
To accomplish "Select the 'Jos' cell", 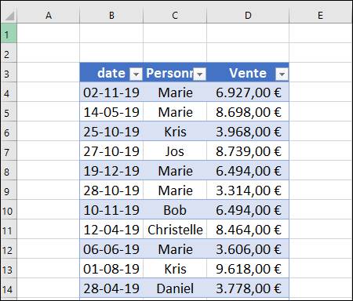I will [175, 150].
